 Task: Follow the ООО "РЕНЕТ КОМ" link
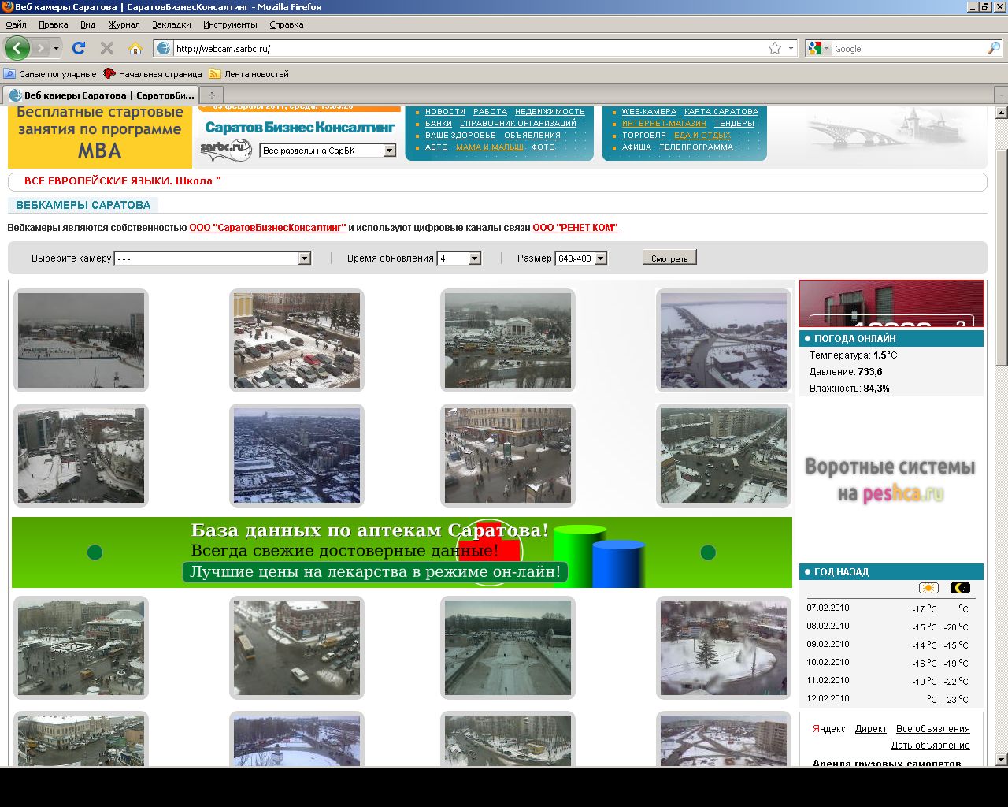click(575, 228)
